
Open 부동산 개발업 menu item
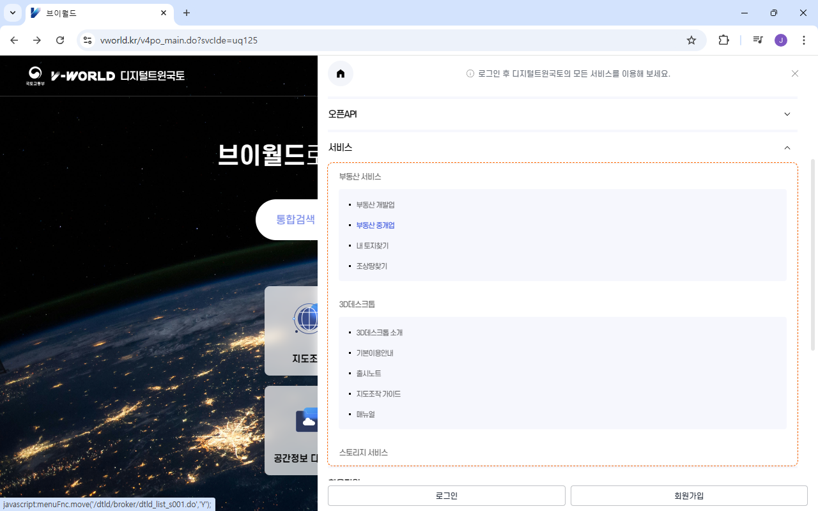375,205
